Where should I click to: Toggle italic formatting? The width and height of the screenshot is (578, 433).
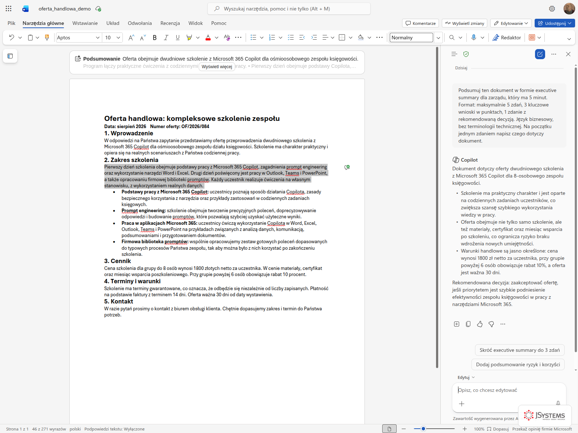pos(166,38)
